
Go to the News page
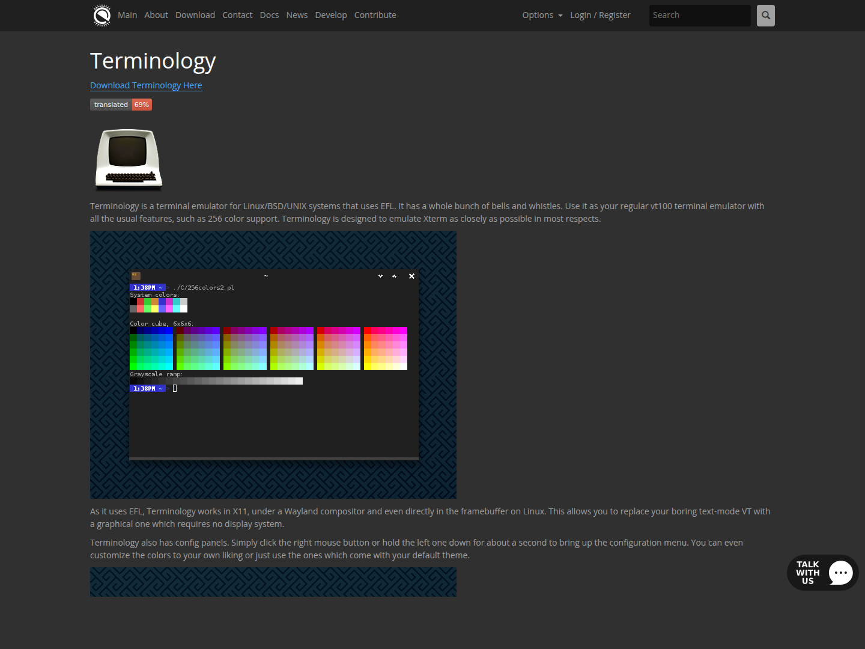[x=297, y=15]
